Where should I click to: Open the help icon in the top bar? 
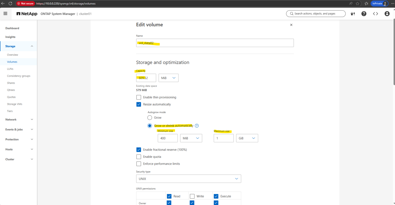[x=364, y=14]
